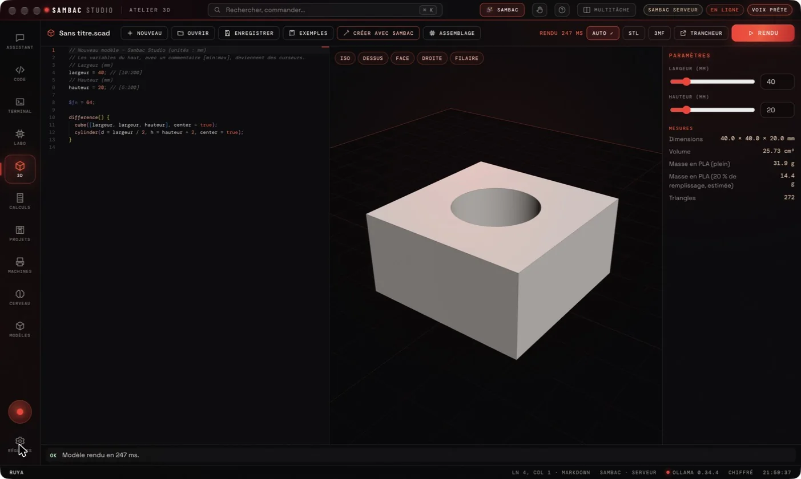
Task: Open the Assistant panel in sidebar
Action: pyautogui.click(x=20, y=42)
